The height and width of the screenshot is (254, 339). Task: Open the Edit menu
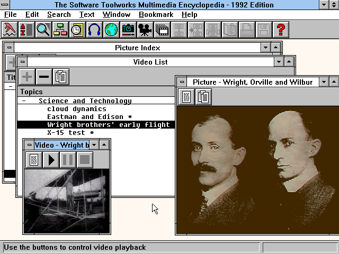32,14
